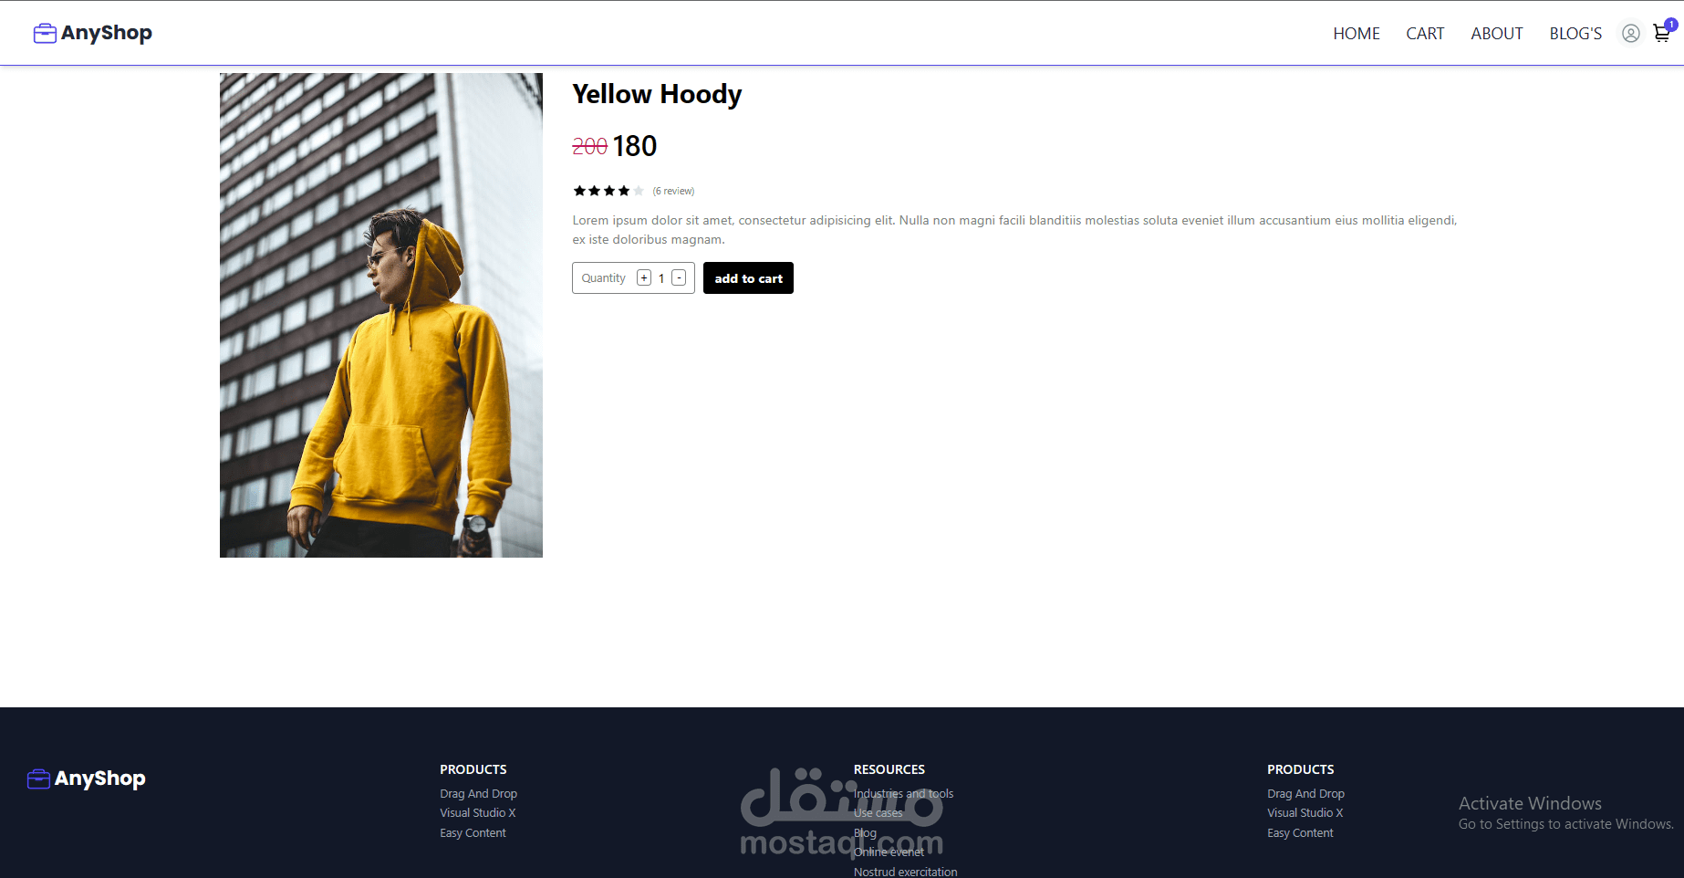Go to the HOME menu item
Viewport: 1684px width, 878px height.
[x=1357, y=34]
